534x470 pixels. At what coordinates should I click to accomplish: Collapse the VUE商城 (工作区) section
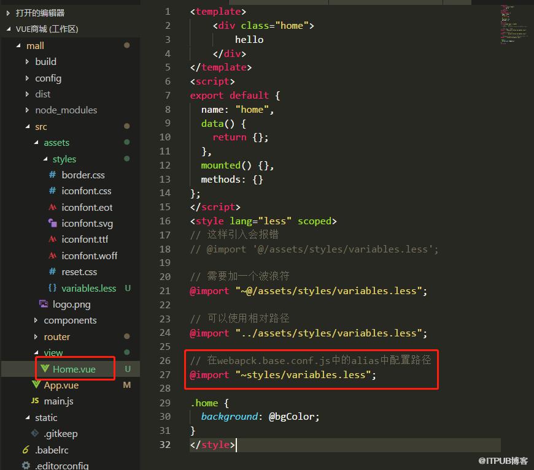point(8,29)
